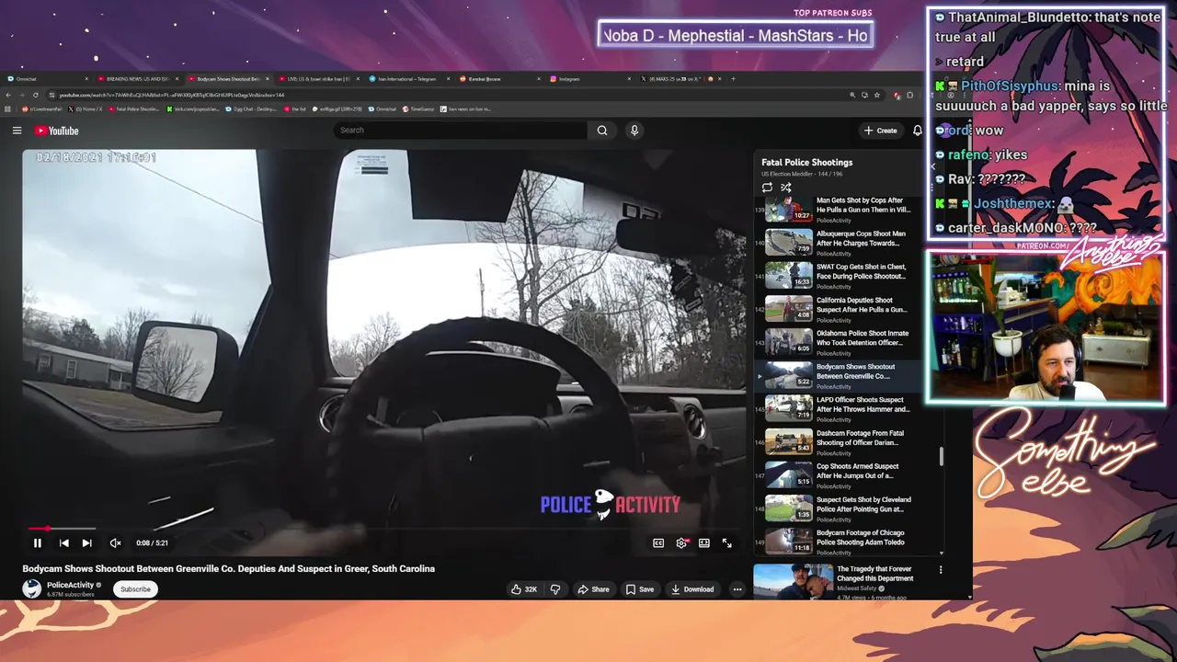Focus the YouTube search field
Screen dimensions: 1177x662
click(460, 131)
